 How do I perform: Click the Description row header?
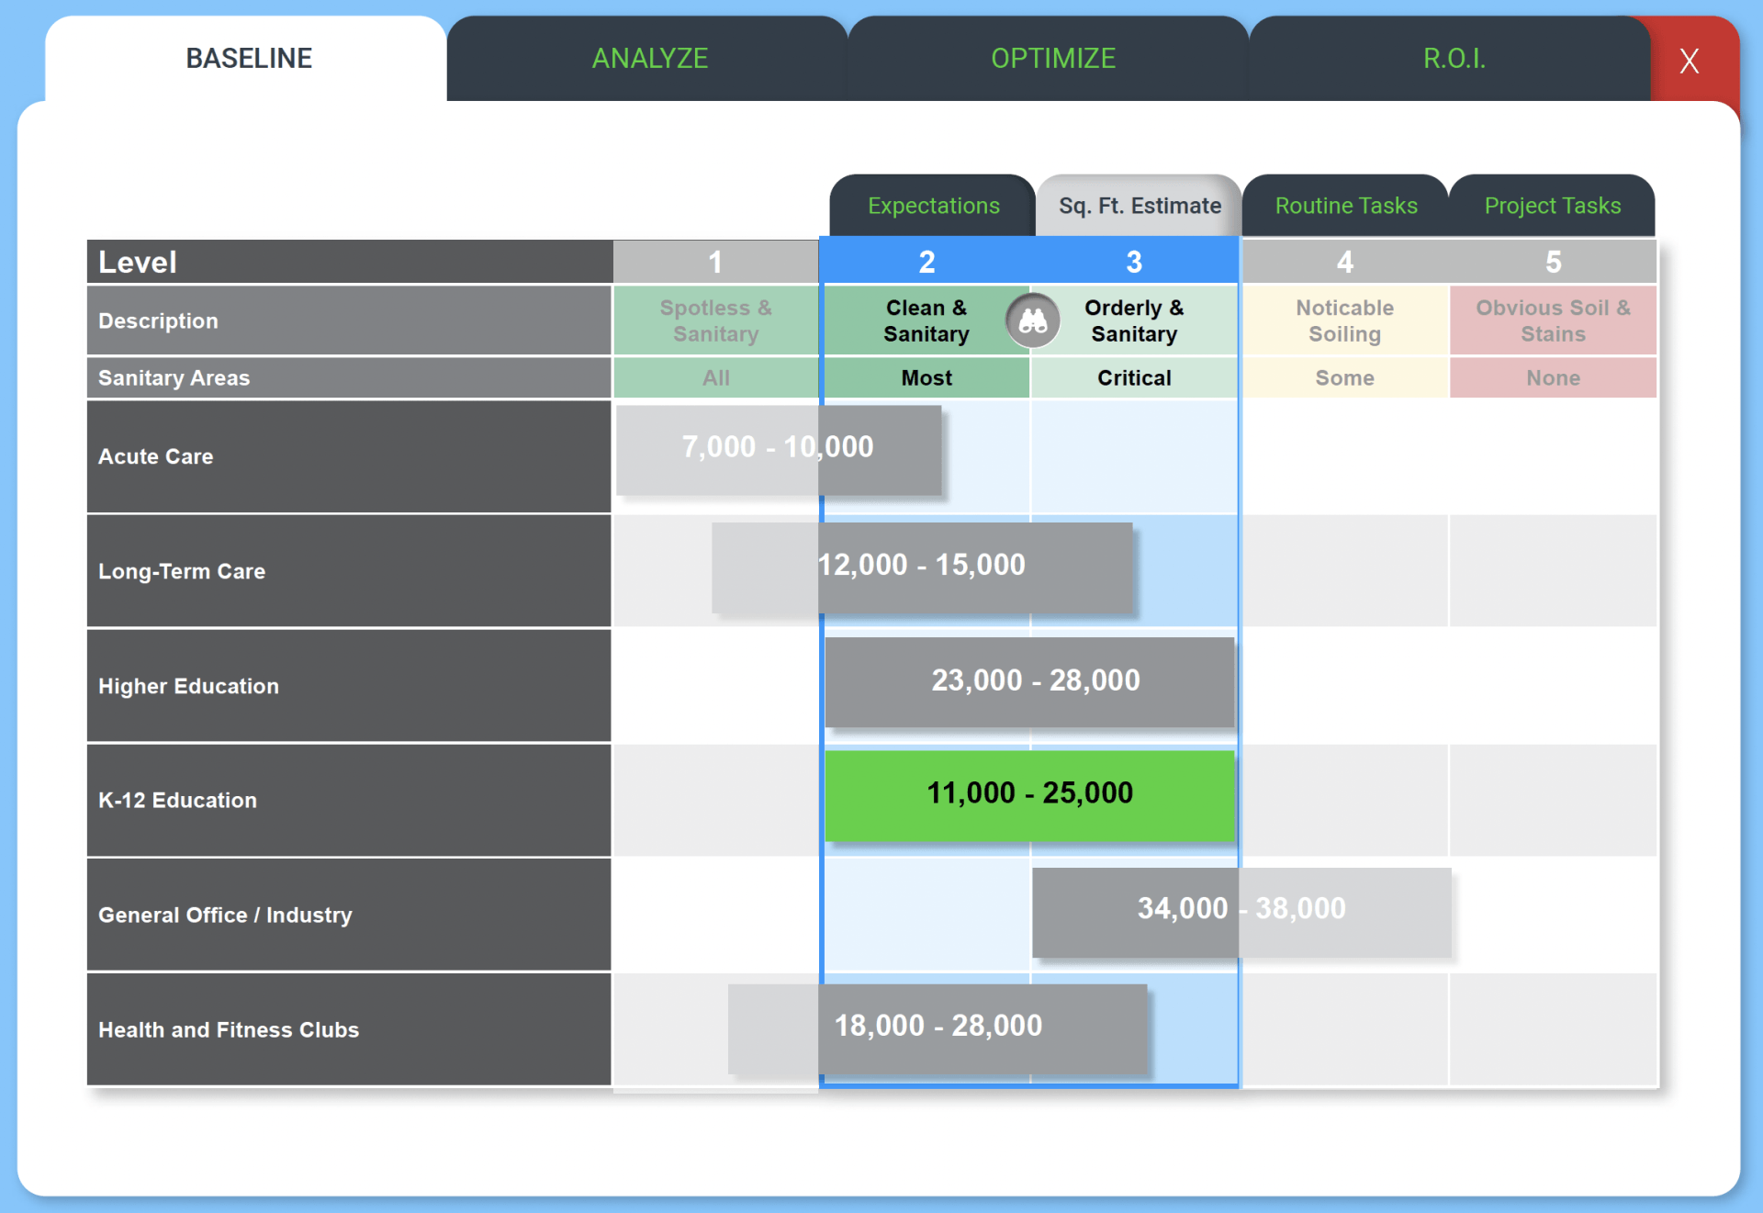pyautogui.click(x=349, y=320)
